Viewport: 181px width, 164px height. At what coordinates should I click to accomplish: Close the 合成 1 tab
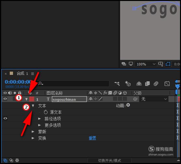click(6, 74)
